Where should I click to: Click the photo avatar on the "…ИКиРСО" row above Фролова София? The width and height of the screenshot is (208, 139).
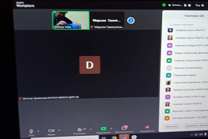[167, 104]
